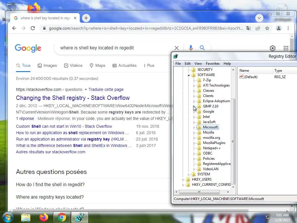Click 'Traduire cette page' link
The width and height of the screenshot is (297, 223).
pos(106,89)
